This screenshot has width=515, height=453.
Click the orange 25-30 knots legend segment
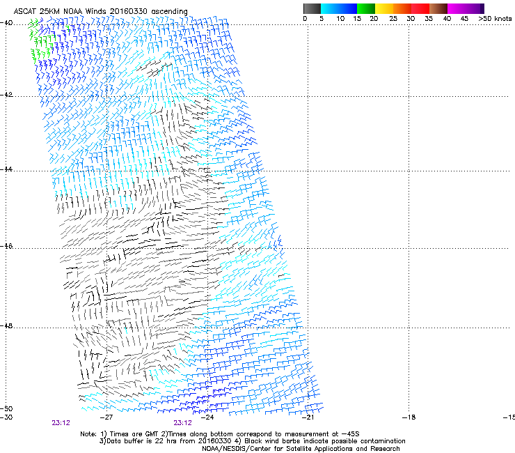pyautogui.click(x=402, y=8)
